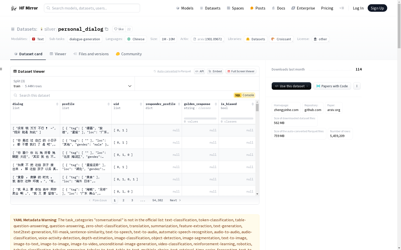Open the zhengyinhe.com homepage link
401x250 pixels.
[x=286, y=108]
